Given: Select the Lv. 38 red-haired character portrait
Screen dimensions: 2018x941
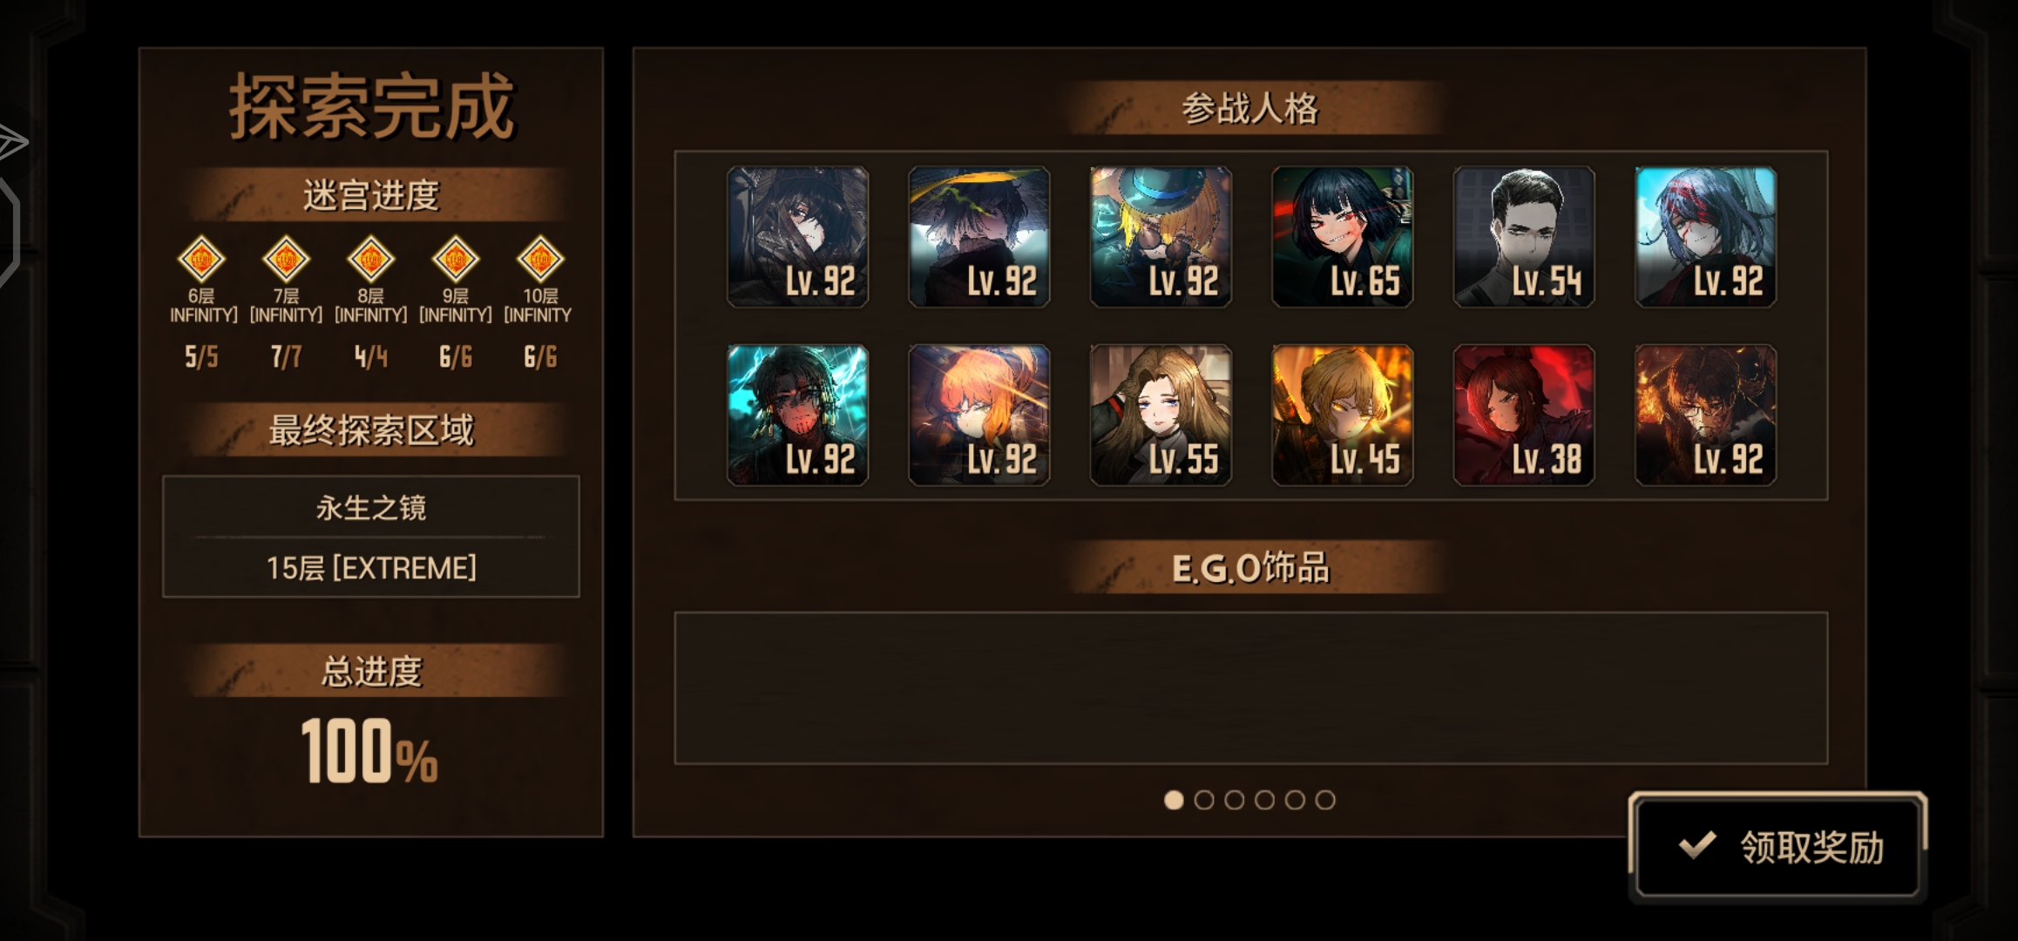Looking at the screenshot, I should 1524,415.
